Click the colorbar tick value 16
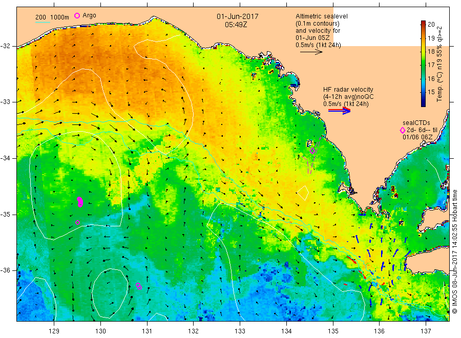The image size is (461, 338). click(431, 78)
